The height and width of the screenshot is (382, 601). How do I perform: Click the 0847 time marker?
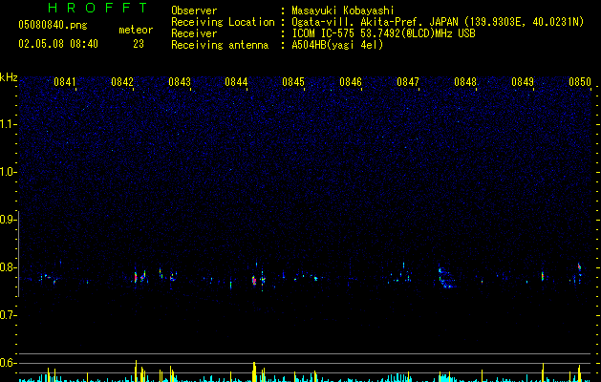click(x=408, y=82)
